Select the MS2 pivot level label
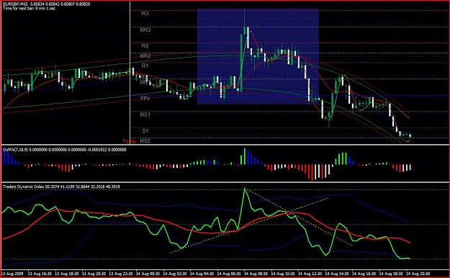Viewport: 450px width, 278px height. click(x=145, y=140)
